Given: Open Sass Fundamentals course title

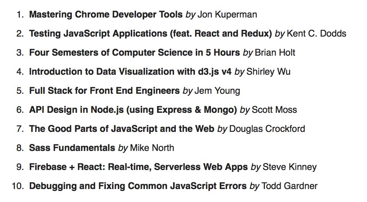Looking at the screenshot, I should pyautogui.click(x=72, y=148).
